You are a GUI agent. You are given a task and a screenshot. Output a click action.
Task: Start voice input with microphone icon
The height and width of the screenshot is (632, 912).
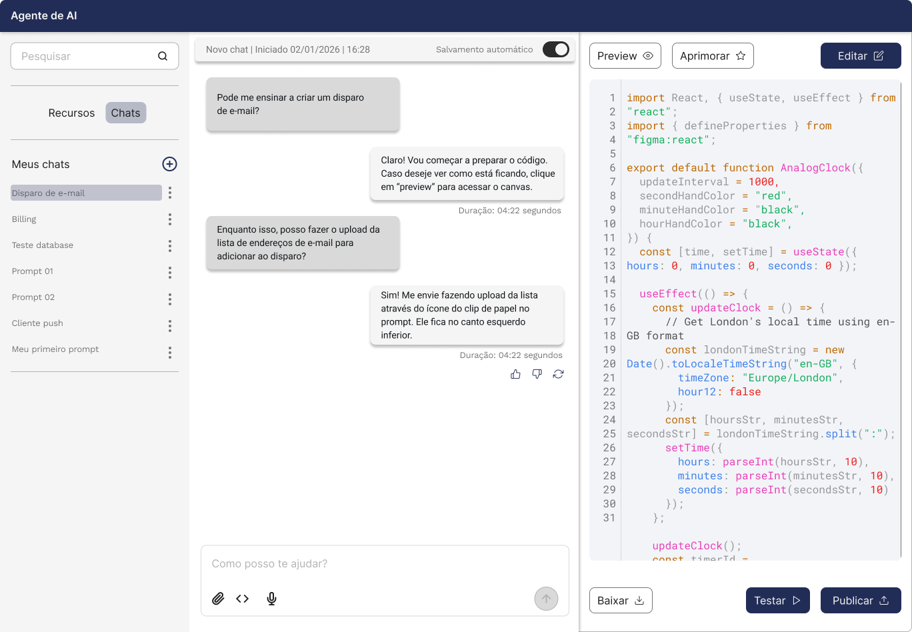(x=271, y=599)
